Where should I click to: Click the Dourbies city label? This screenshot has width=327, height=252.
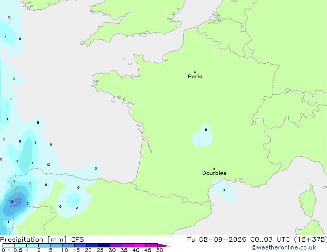click(x=214, y=173)
